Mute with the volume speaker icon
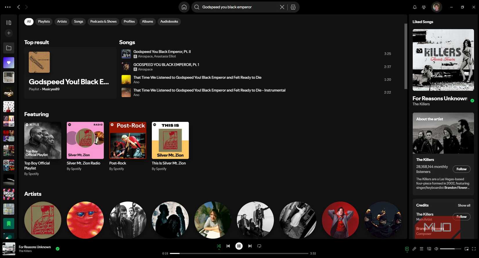 point(436,249)
